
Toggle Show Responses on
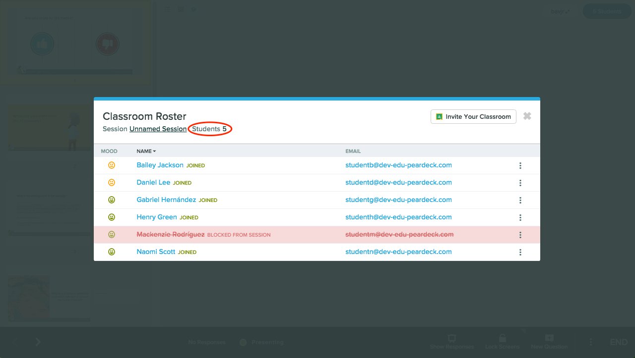point(452,342)
